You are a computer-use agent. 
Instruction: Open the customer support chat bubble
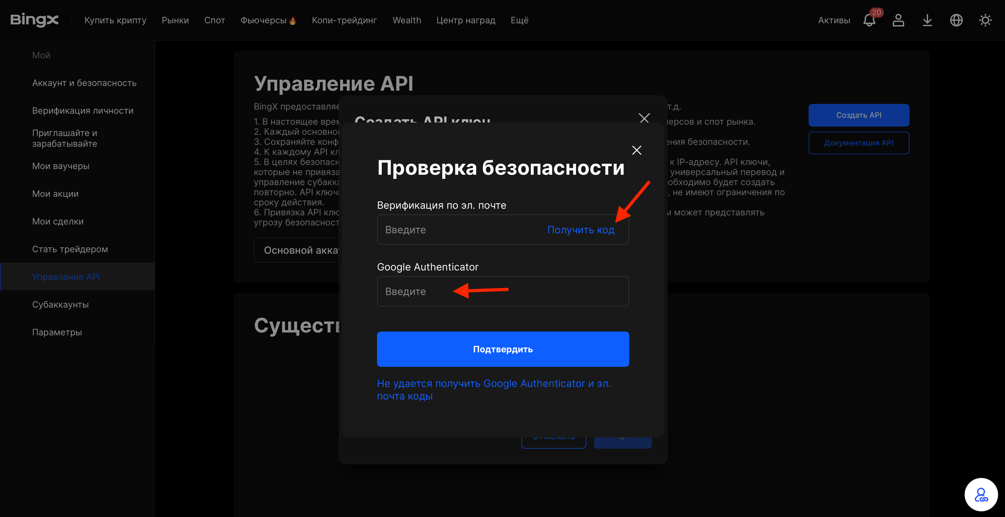click(981, 494)
